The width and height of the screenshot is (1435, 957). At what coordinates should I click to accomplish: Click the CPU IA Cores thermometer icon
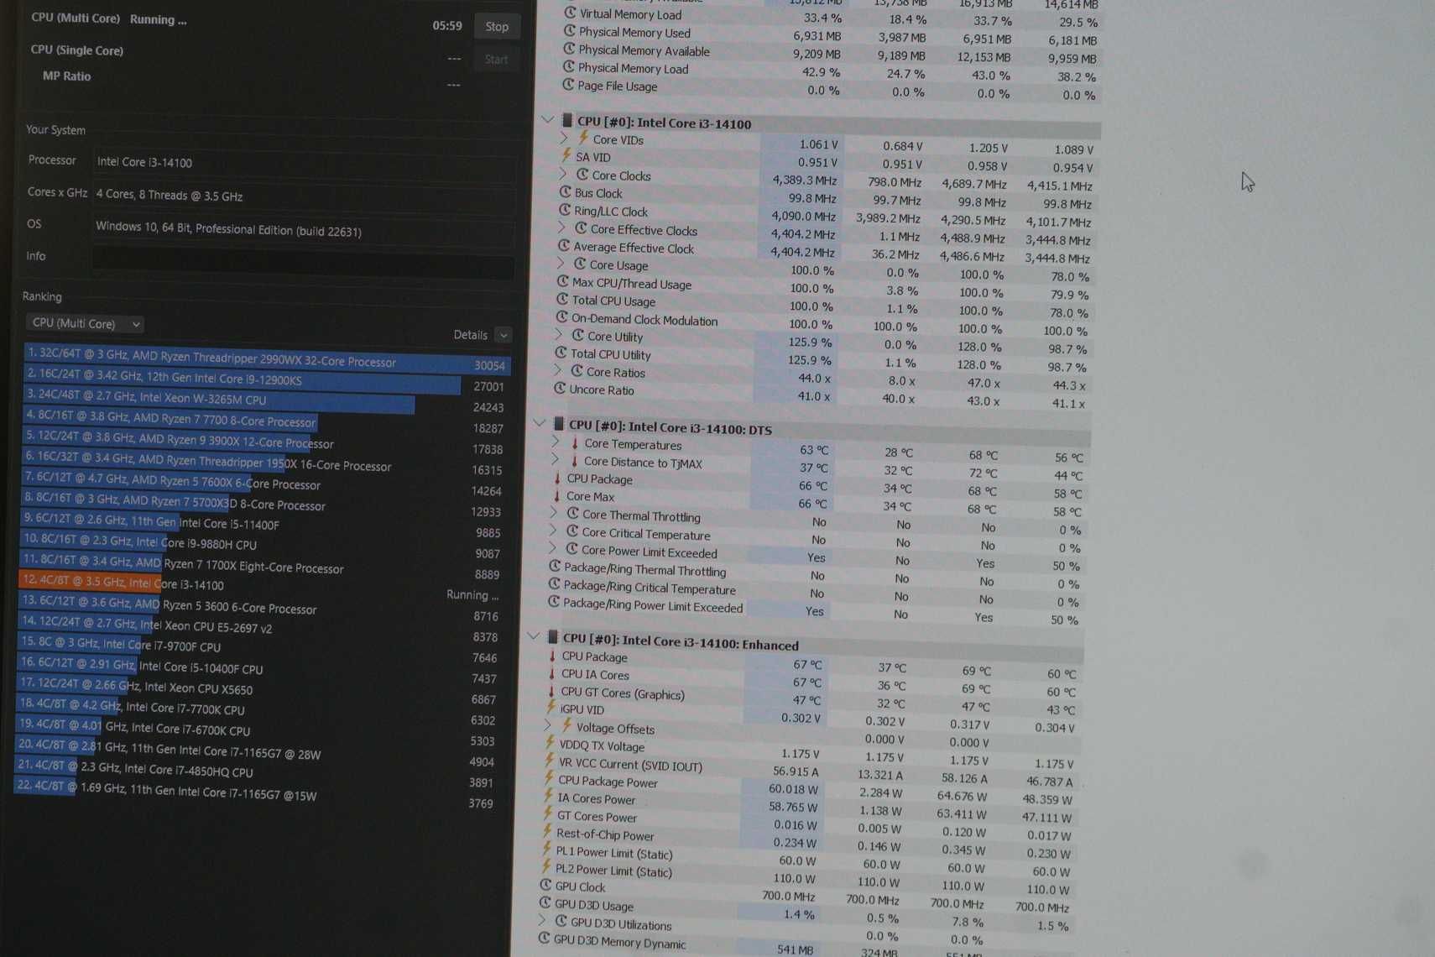(x=551, y=673)
